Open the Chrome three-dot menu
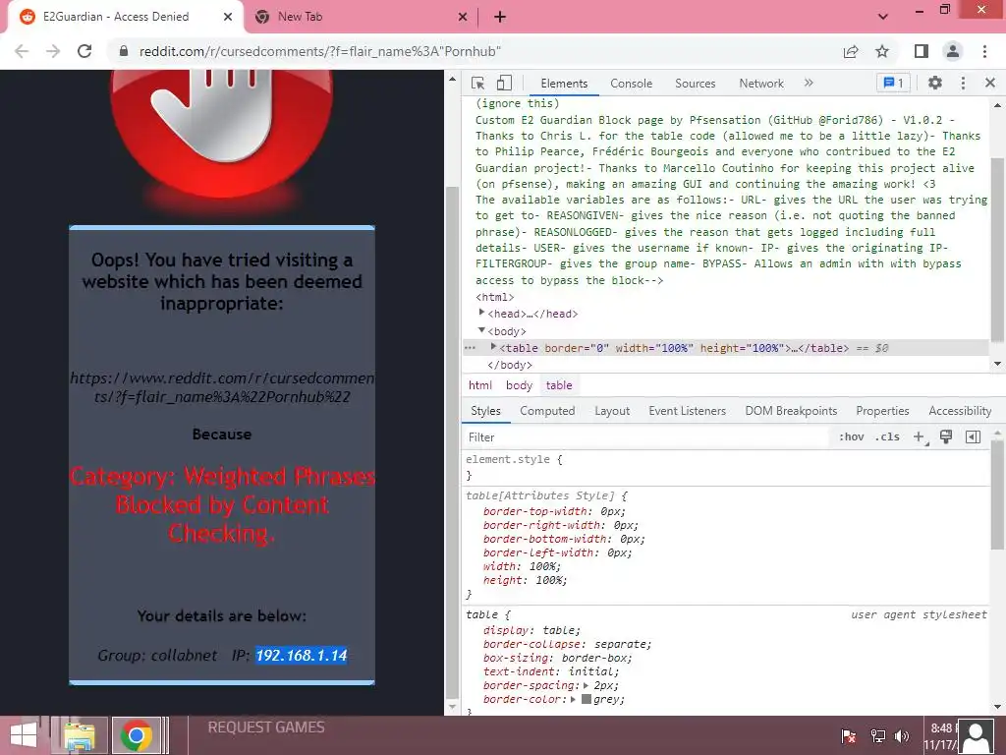Image resolution: width=1006 pixels, height=755 pixels. [984, 51]
